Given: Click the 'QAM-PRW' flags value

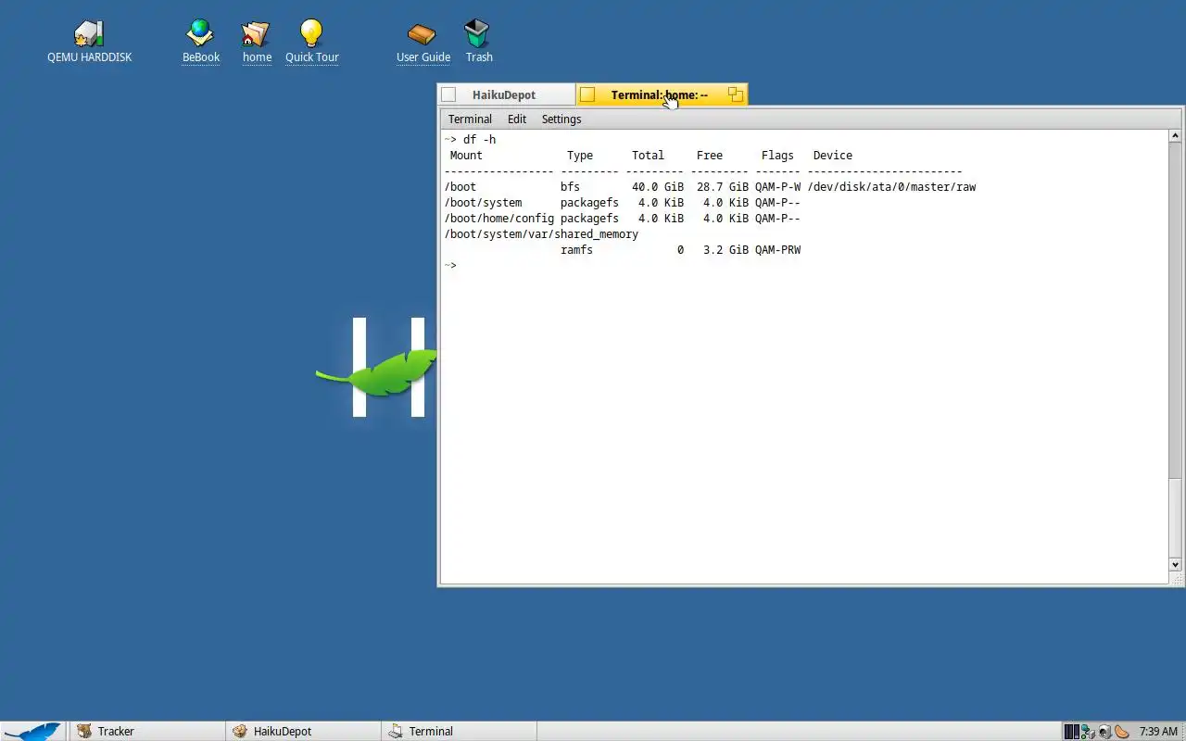Looking at the screenshot, I should (x=777, y=250).
